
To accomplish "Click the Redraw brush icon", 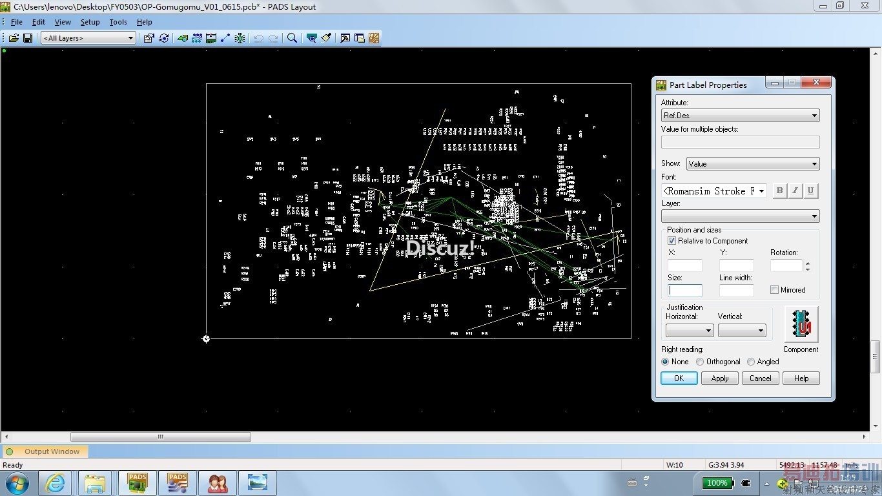I will [326, 38].
